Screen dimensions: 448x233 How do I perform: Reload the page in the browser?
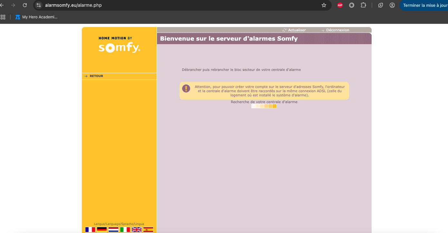25,5
